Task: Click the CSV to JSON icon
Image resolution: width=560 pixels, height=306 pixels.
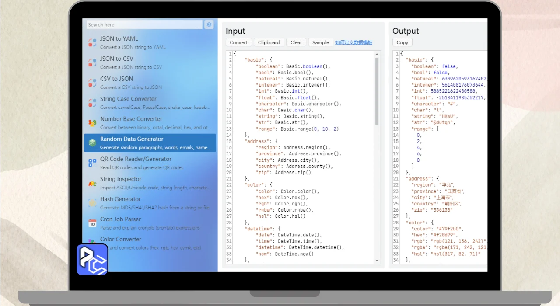Action: (92, 83)
